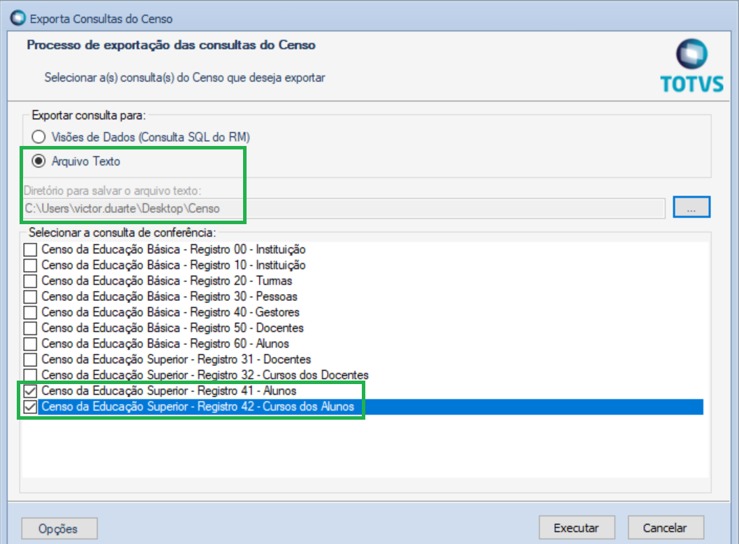
Task: Check Registro 00 - Instituição checkbox
Action: click(30, 249)
